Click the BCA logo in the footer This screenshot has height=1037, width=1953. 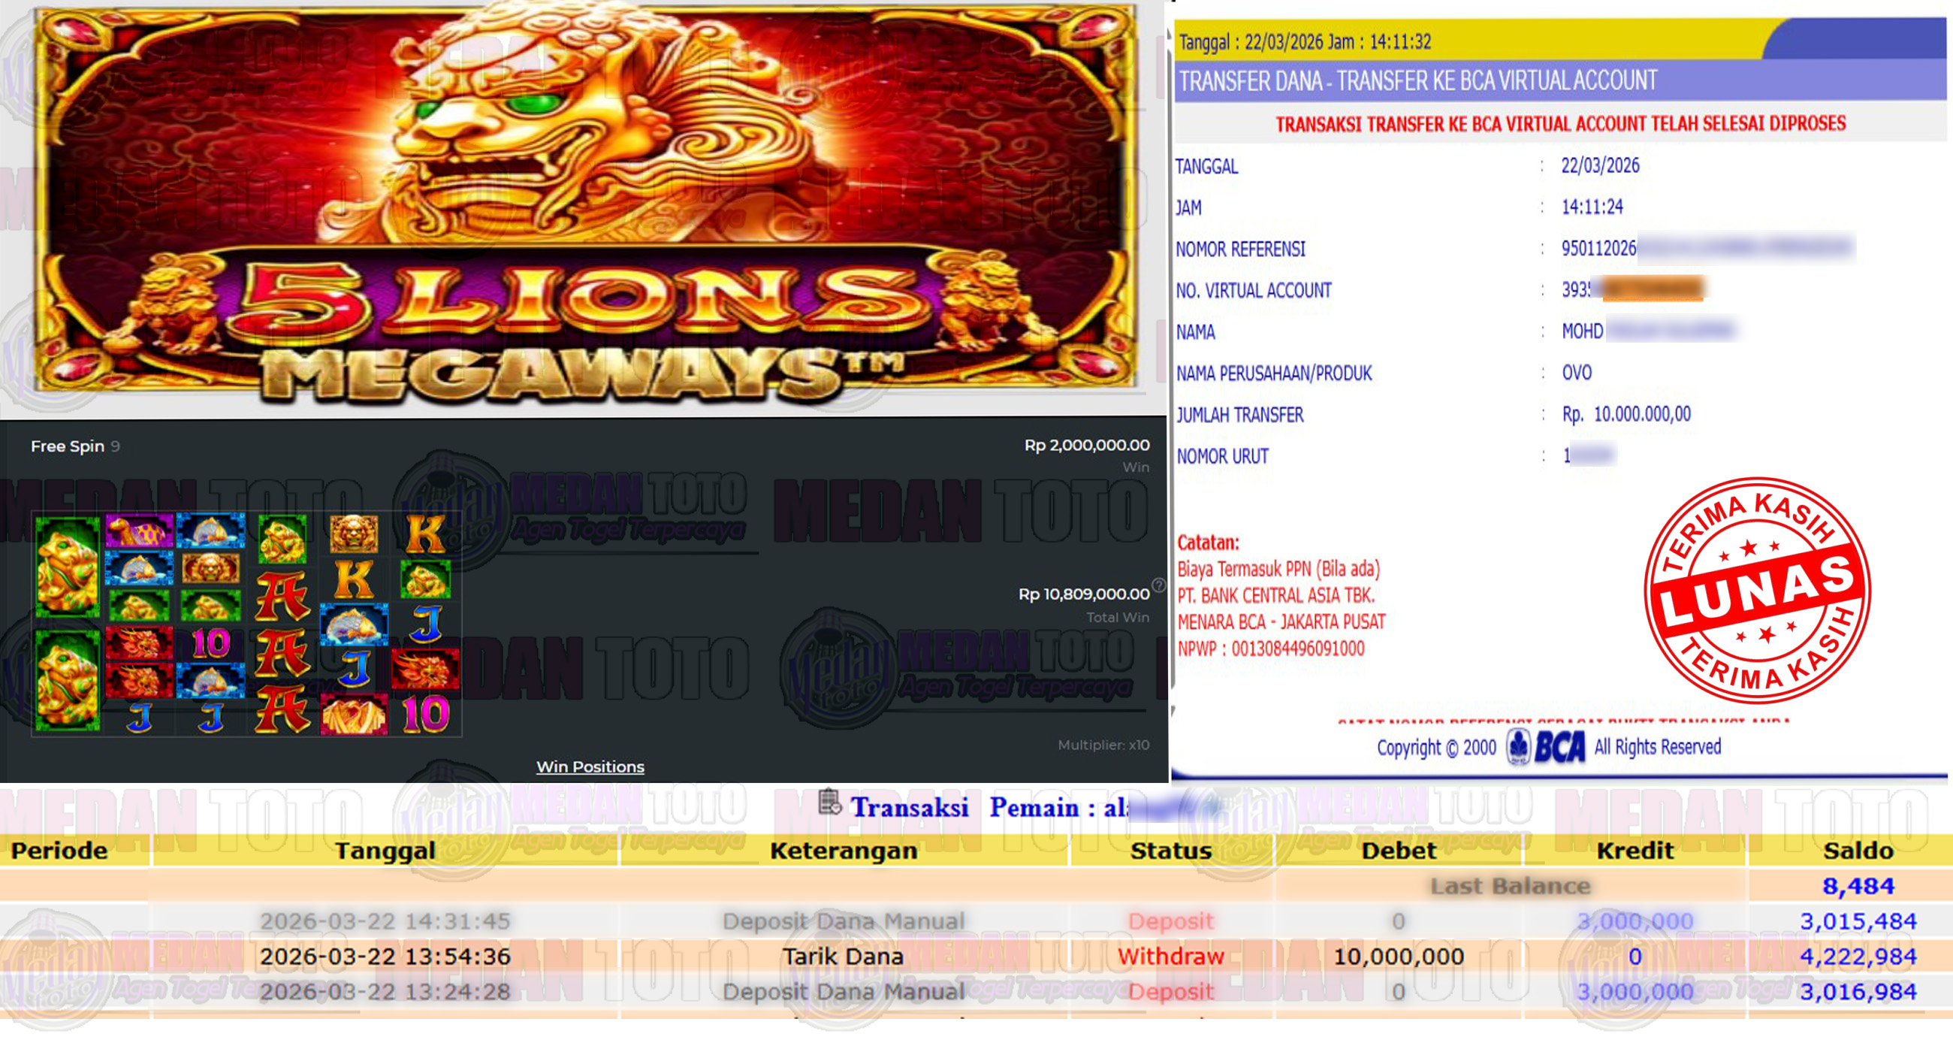(x=1547, y=747)
